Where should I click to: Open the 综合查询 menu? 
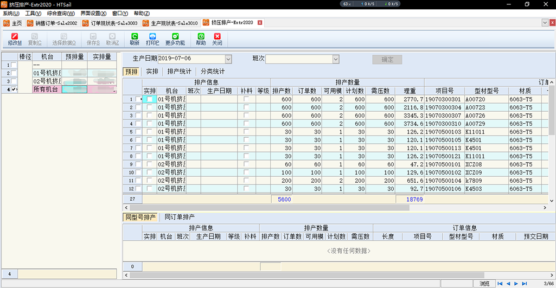coord(60,13)
